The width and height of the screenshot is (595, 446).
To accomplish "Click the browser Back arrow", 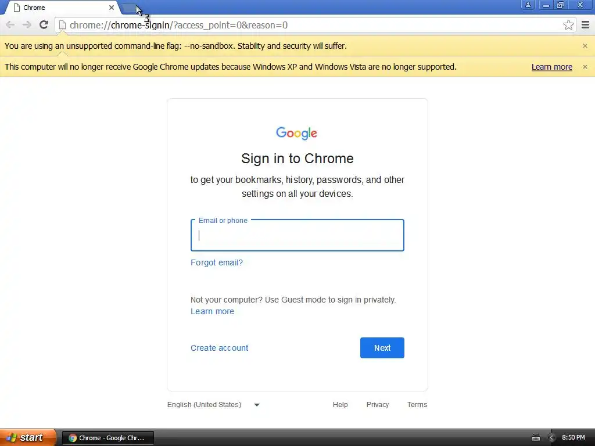I will (x=10, y=25).
